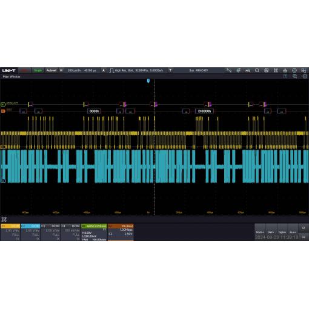Toggle the C4 channel tab
309x309 pixels.
pos(71,226)
